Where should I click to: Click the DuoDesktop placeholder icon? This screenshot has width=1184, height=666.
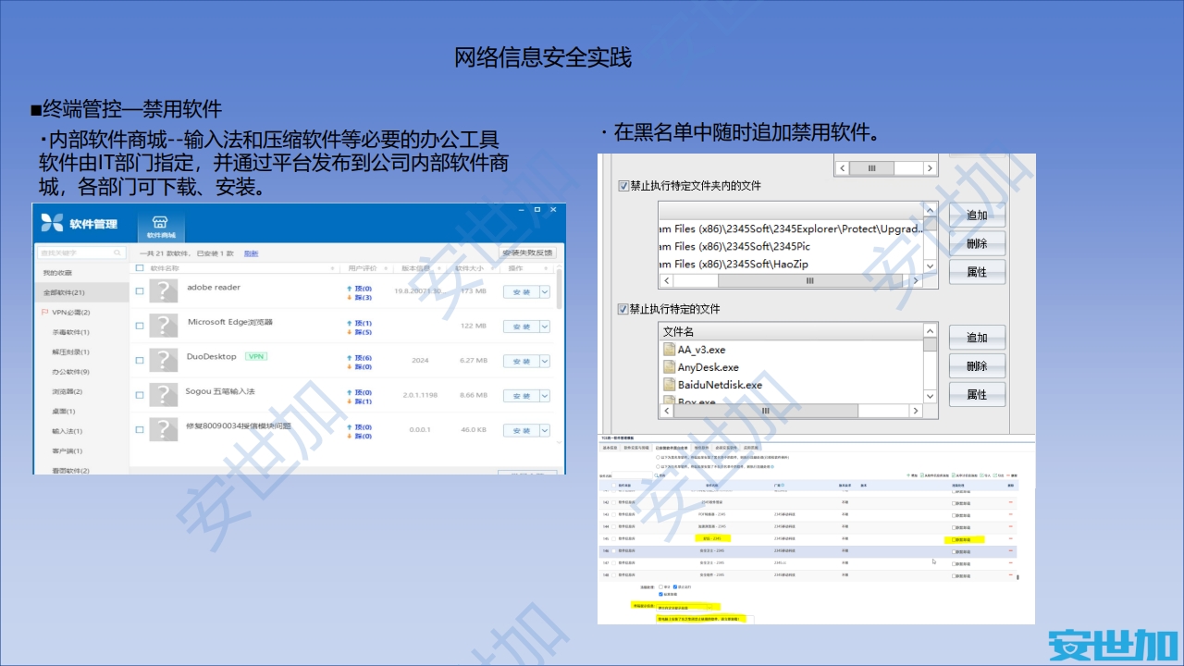click(x=164, y=361)
